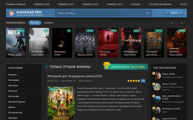
Task: Open Новинки 2024 menu item
Action: (x=90, y=4)
